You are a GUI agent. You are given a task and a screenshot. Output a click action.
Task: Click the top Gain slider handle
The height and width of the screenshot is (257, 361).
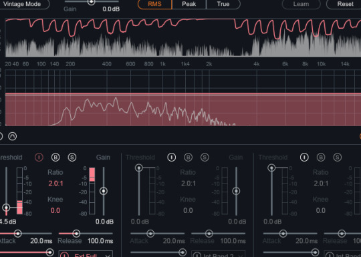pyautogui.click(x=92, y=2)
